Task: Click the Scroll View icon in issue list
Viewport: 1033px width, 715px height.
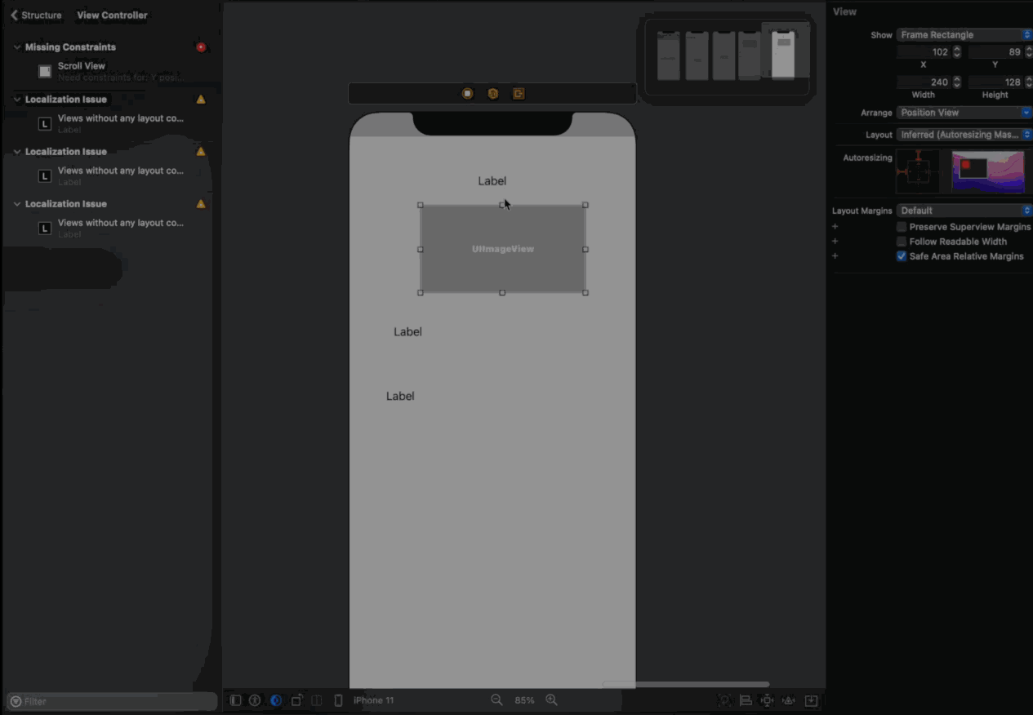Action: point(45,72)
